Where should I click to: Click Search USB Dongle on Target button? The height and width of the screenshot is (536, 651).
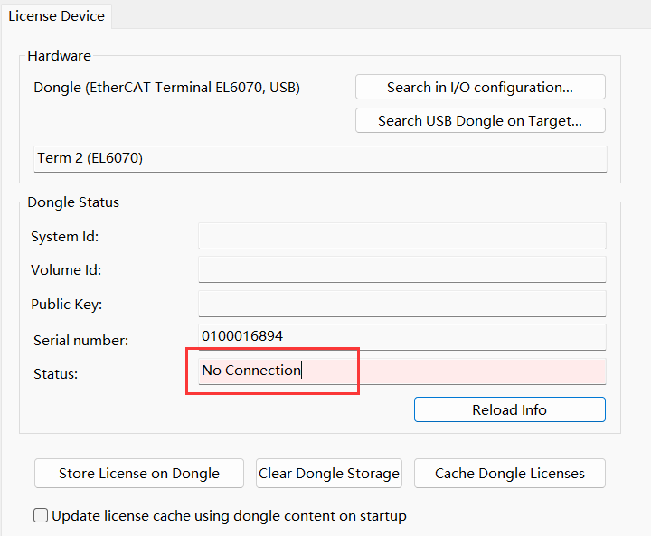pyautogui.click(x=480, y=121)
